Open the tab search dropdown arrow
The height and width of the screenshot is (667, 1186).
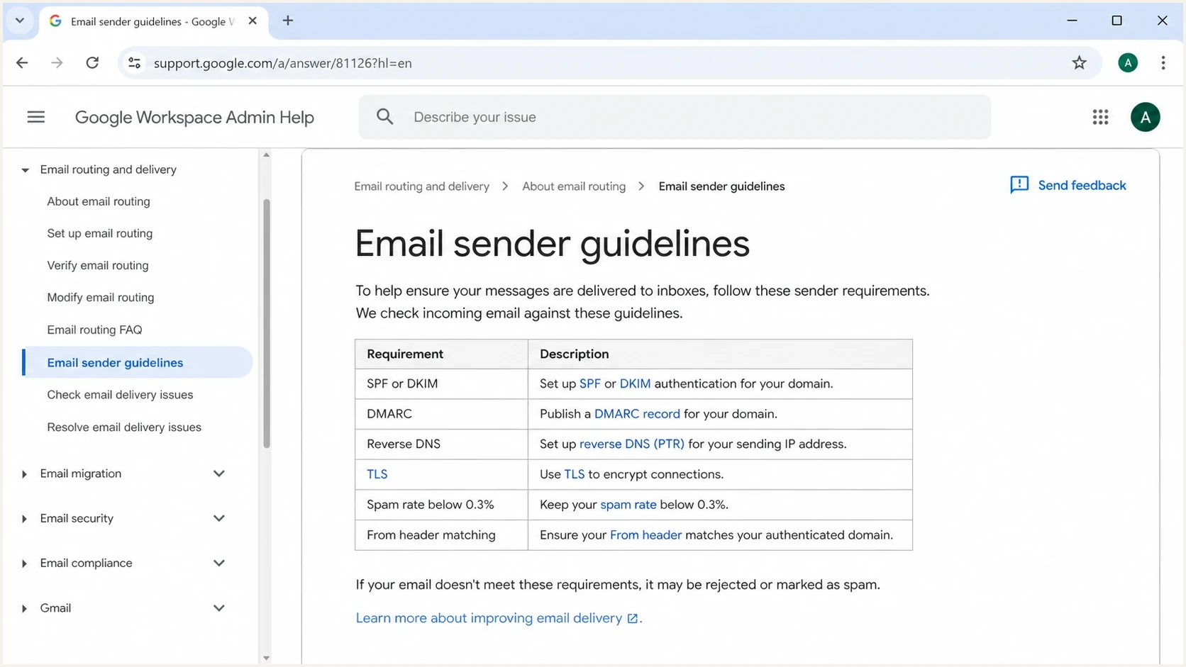(20, 21)
